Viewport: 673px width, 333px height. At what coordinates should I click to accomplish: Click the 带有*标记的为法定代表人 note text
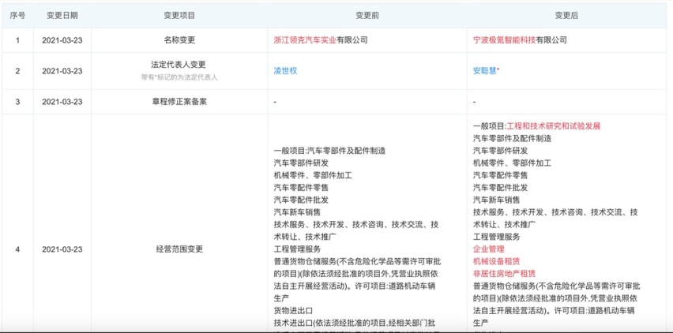coord(179,77)
